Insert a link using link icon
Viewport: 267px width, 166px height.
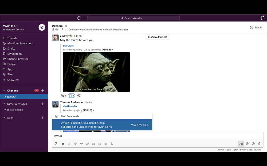click(87, 144)
